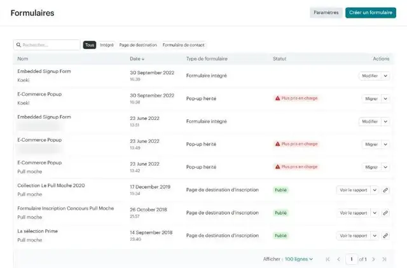Go to next page arrow
The image size is (407, 268).
coord(373,259)
